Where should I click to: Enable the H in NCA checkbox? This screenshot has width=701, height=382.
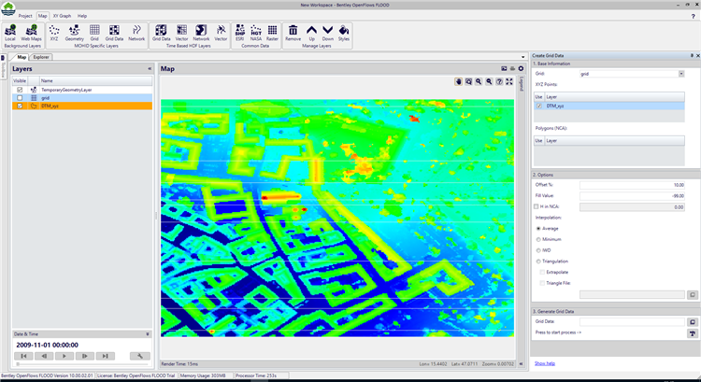[x=536, y=206]
